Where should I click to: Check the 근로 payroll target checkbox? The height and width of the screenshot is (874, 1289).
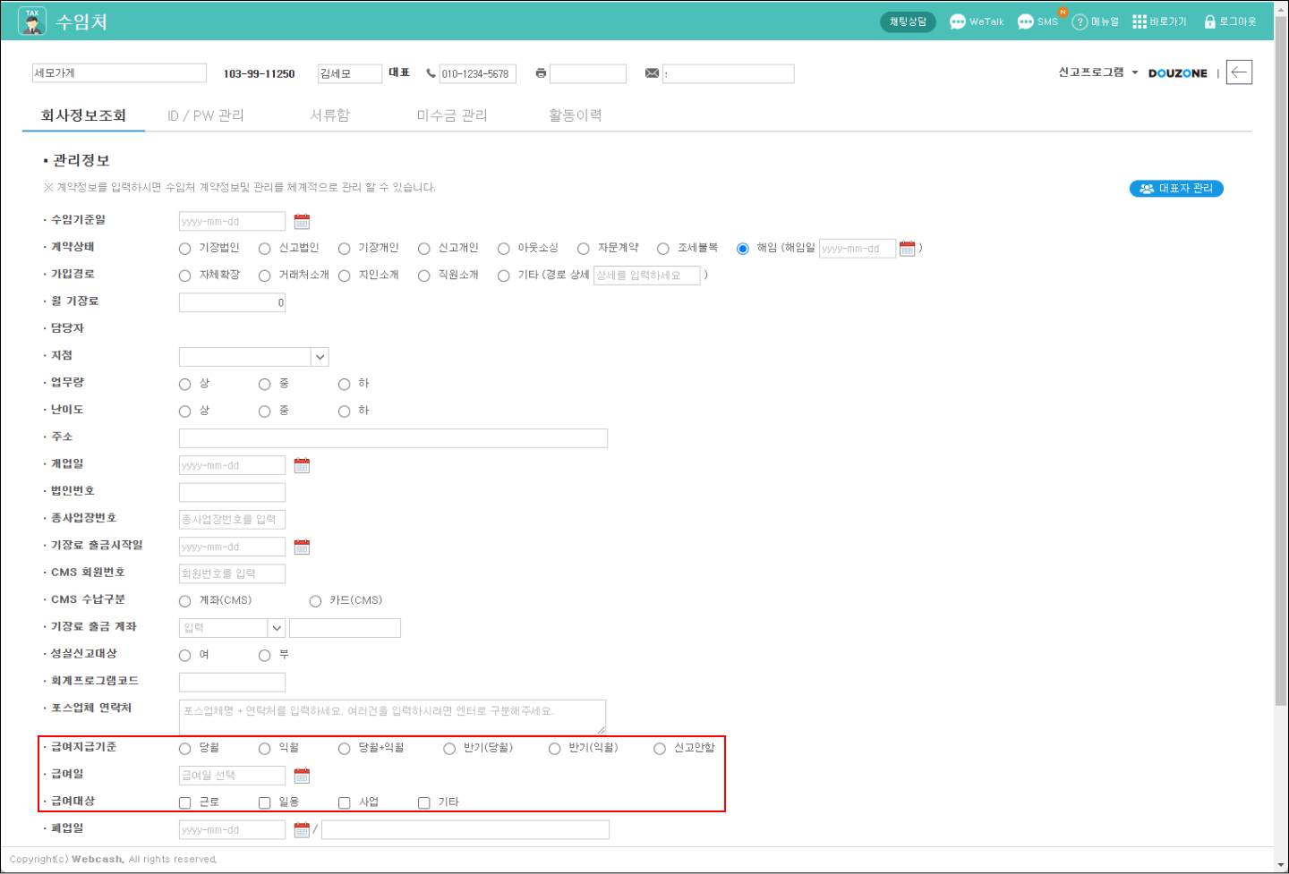coord(185,802)
